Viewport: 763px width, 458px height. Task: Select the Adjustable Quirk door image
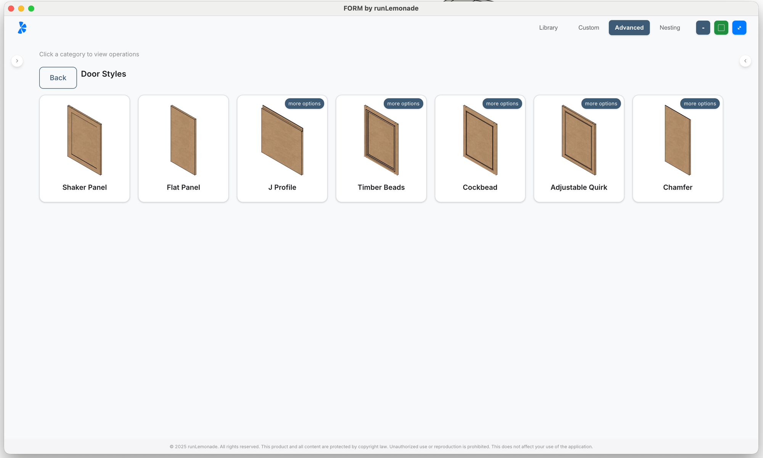[579, 140]
